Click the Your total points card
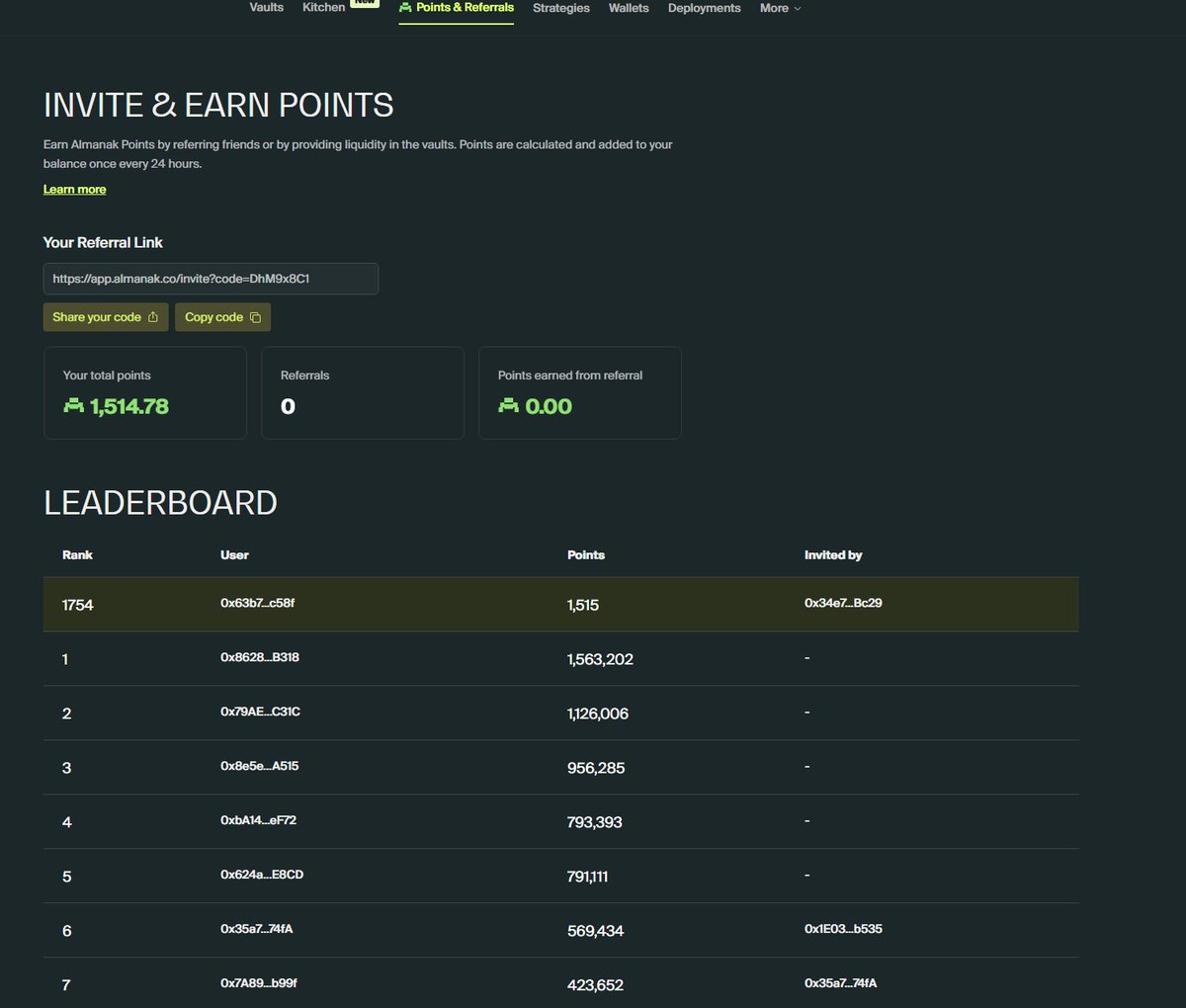The width and height of the screenshot is (1186, 1008). coord(145,392)
